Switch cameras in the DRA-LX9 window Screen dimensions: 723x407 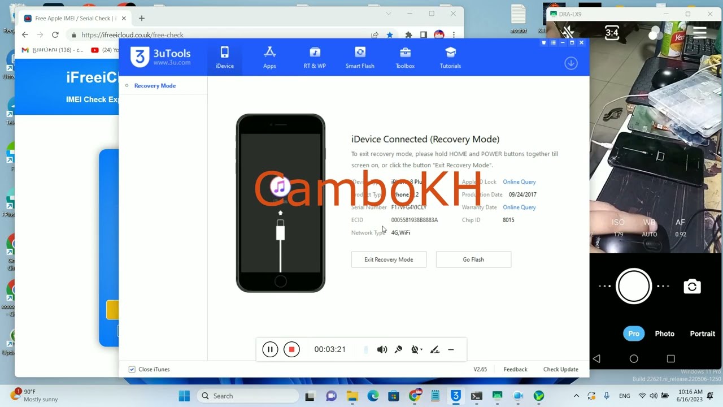coord(692,287)
